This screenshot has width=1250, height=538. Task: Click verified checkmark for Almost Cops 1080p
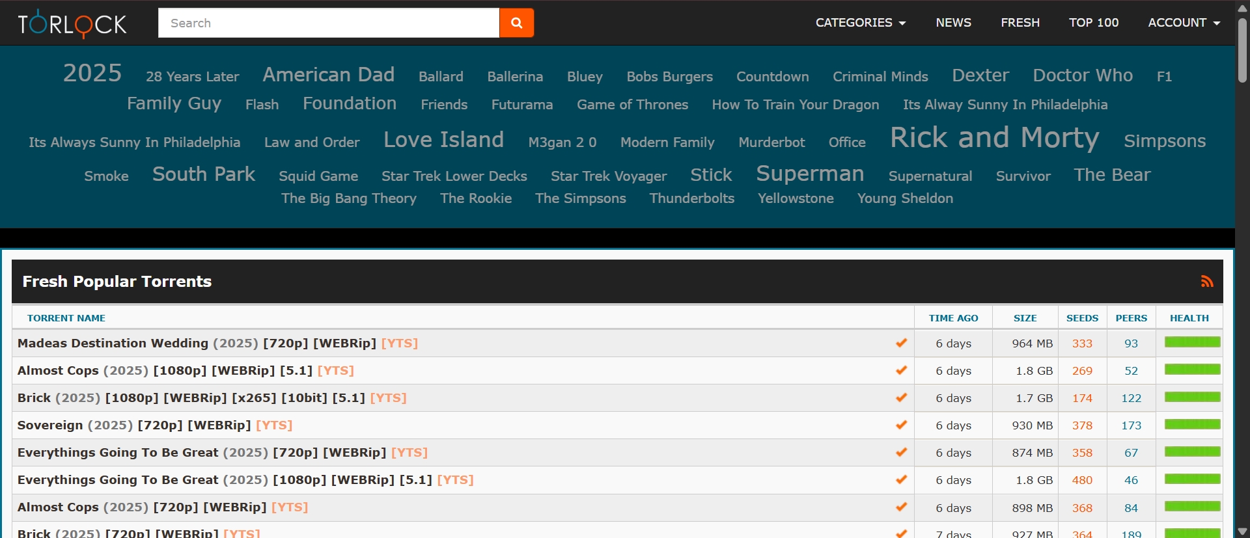click(901, 370)
